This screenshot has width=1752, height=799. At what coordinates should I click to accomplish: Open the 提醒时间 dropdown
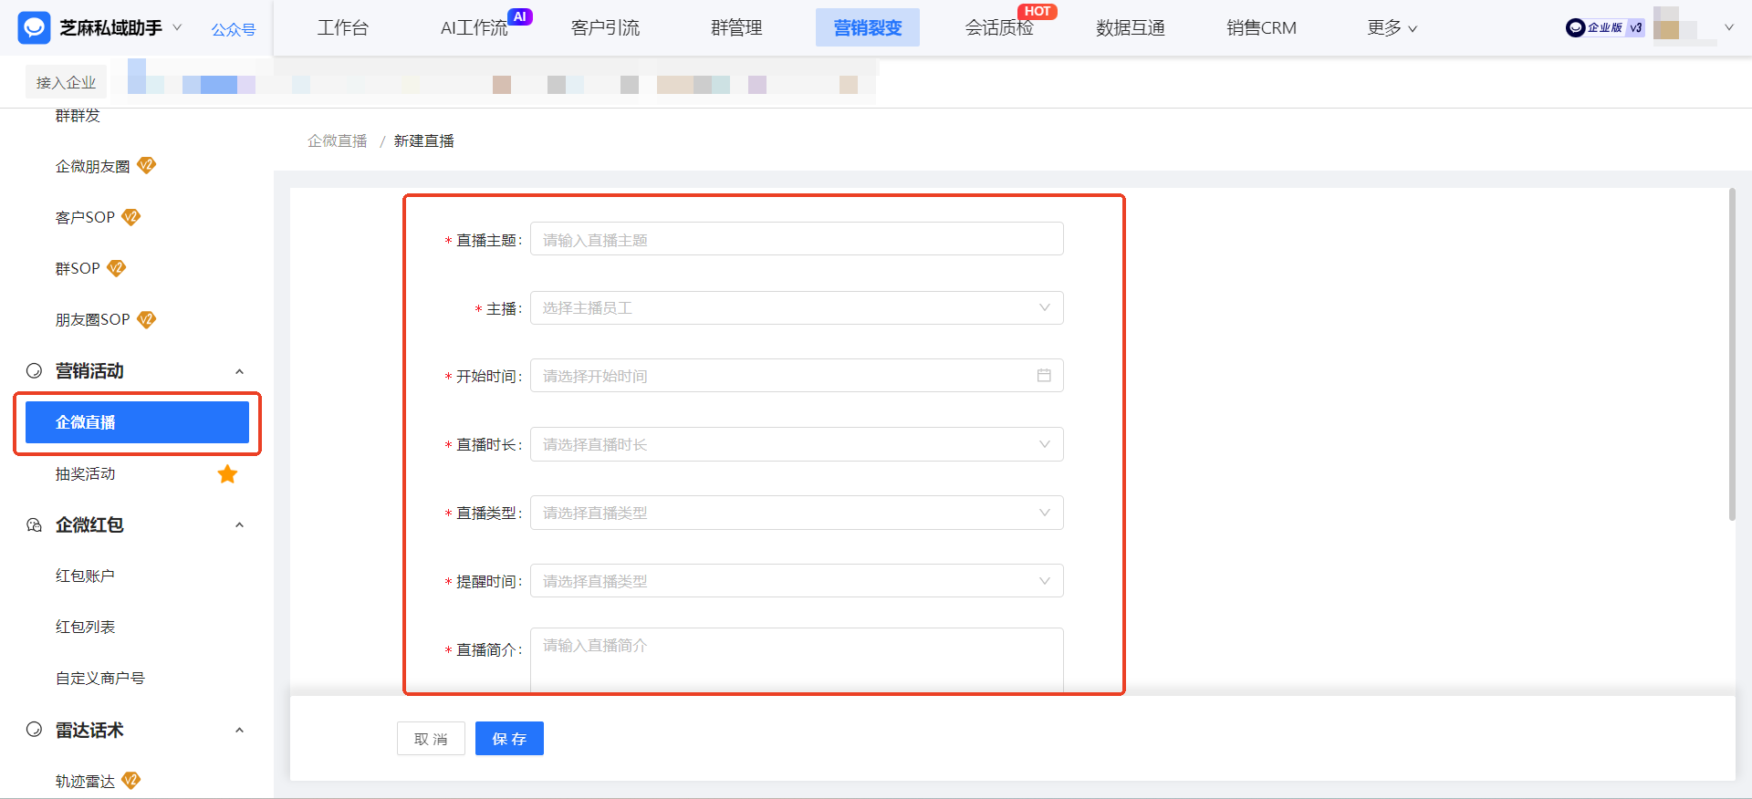[x=797, y=581]
